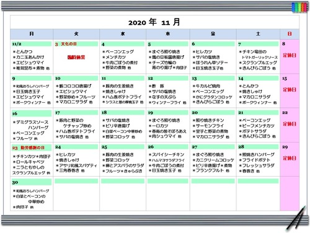Click date number 5
The width and height of the screenshot is (310, 233).
coord(149,44)
